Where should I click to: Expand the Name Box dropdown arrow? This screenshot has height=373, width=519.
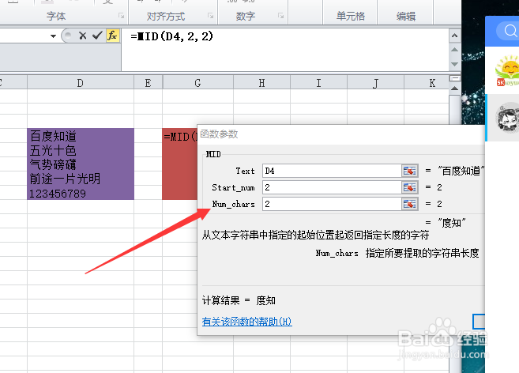click(x=53, y=36)
